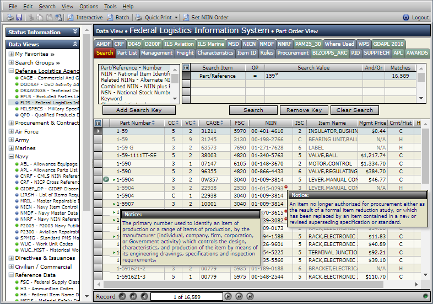Click search value field containing 159*
Image resolution: width=433 pixels, height=304 pixels.
pos(313,76)
